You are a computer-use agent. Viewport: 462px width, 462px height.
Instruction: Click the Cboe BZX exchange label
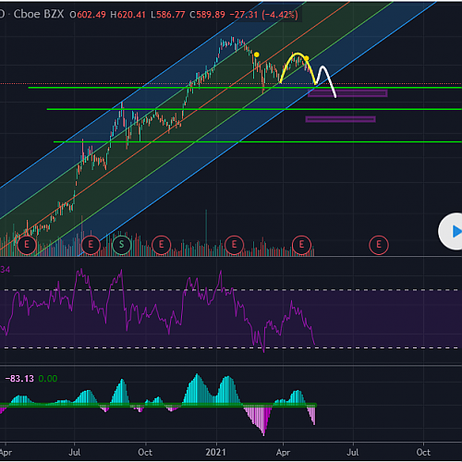point(39,14)
